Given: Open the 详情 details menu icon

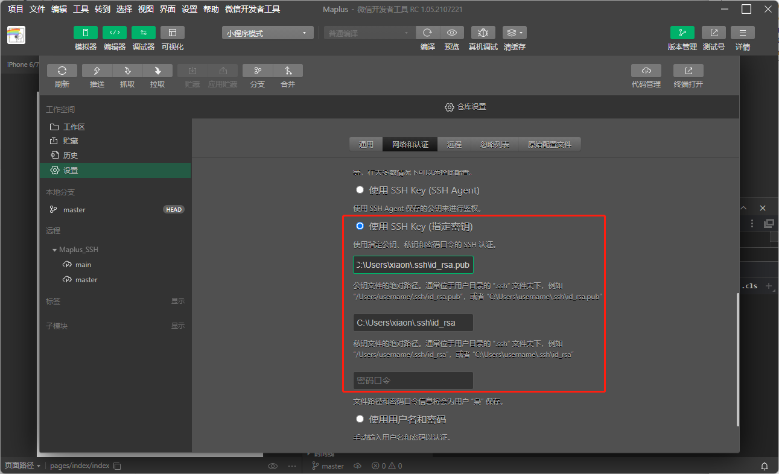Looking at the screenshot, I should click(743, 33).
